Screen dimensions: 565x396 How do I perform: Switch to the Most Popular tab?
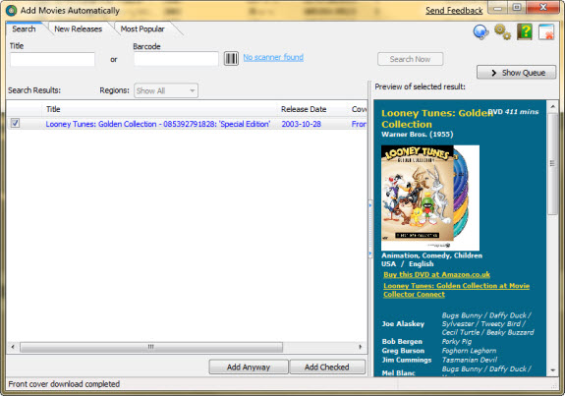coord(142,28)
